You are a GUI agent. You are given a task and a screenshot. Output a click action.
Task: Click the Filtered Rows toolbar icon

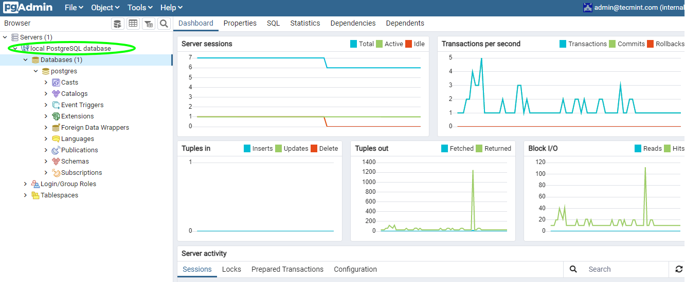point(149,24)
